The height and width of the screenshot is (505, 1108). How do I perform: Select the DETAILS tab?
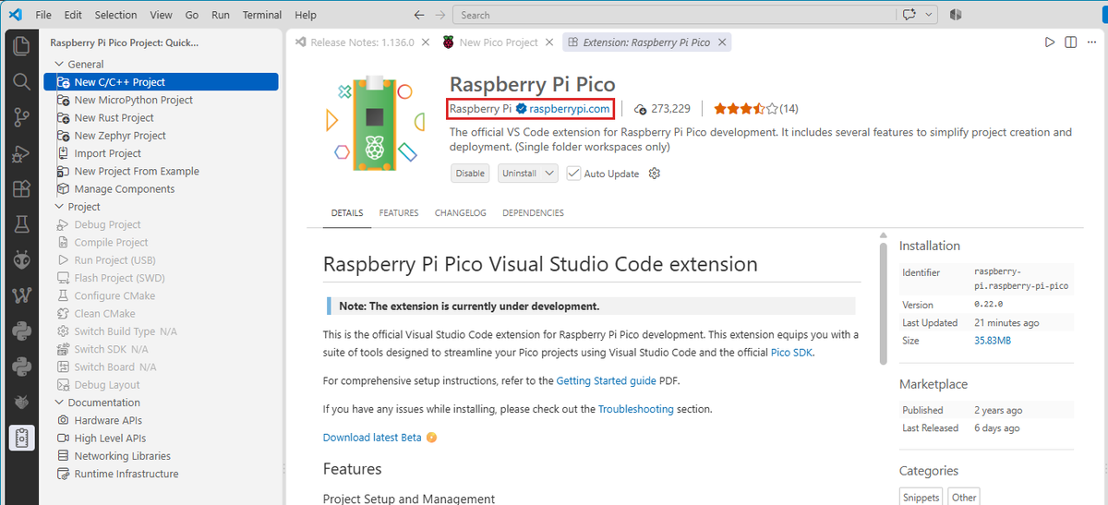click(347, 213)
